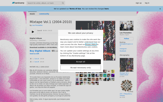This screenshot has height=102, width=163.
Task: Open the Cara A track link
Action: click(37, 59)
